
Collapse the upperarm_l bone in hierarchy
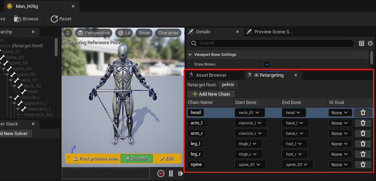(x=14, y=103)
